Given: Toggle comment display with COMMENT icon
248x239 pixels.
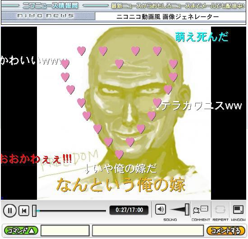Looking at the screenshot, I should click(x=200, y=210).
